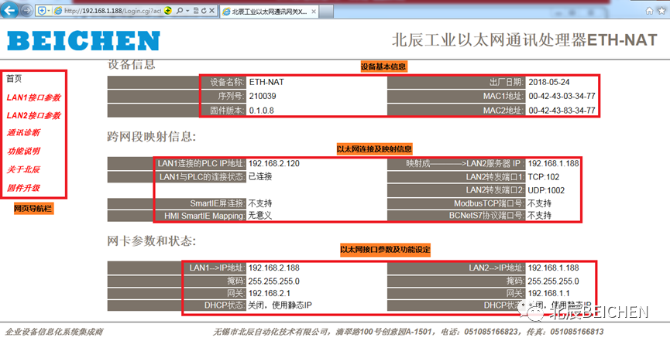The image size is (670, 341).
Task: Stop loading with the address bar X
Action: 211,11
